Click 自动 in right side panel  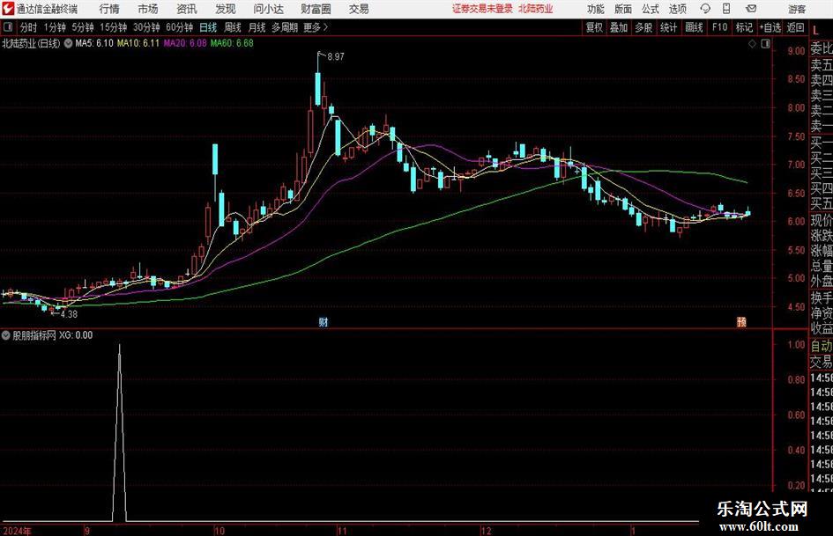click(x=821, y=346)
